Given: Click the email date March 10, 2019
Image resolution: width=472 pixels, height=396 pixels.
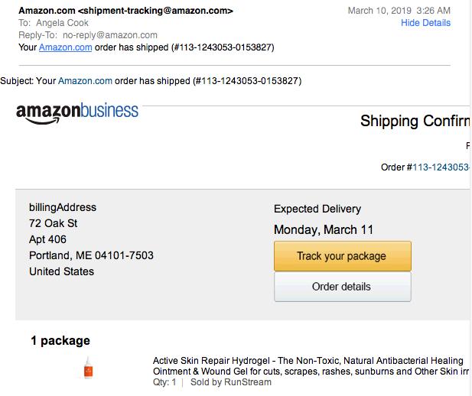Looking at the screenshot, I should point(379,11).
